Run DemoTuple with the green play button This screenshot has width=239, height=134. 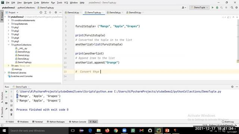point(212,7)
